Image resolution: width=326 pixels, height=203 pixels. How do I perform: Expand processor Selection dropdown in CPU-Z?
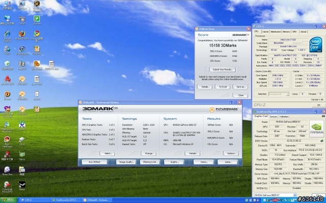point(287,94)
